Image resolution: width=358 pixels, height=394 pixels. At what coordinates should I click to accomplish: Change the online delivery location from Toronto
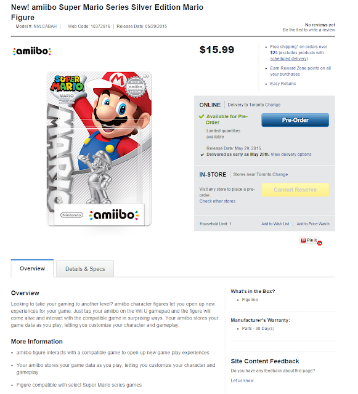[272, 105]
